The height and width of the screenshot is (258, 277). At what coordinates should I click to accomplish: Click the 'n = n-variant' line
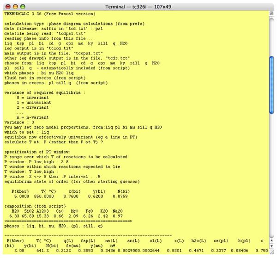[32, 117]
